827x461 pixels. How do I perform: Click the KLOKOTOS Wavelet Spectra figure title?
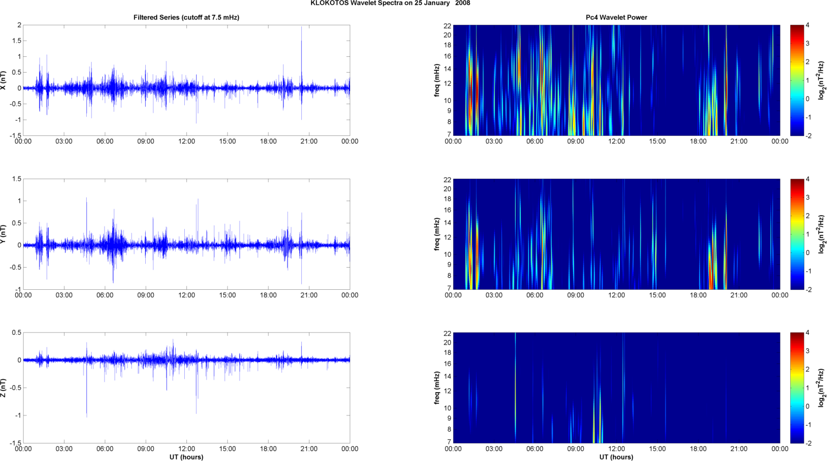(x=390, y=3)
